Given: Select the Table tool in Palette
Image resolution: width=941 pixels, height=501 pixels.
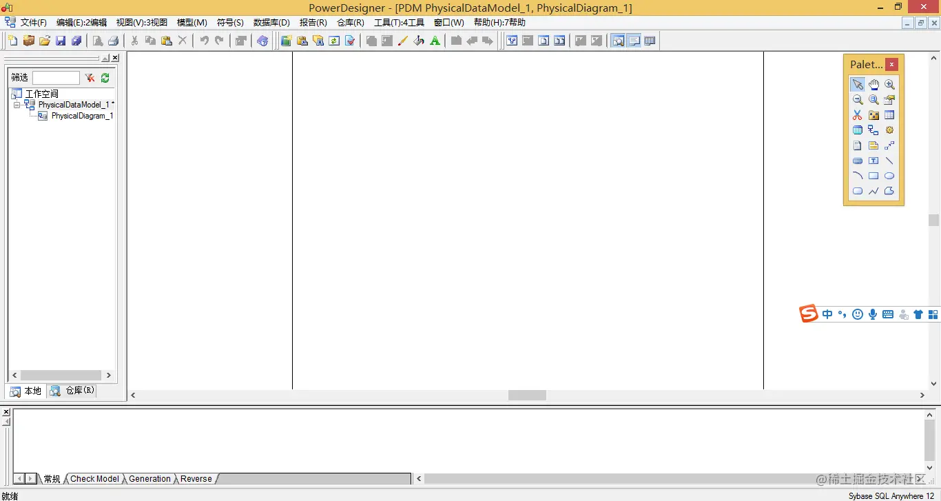Looking at the screenshot, I should (889, 115).
